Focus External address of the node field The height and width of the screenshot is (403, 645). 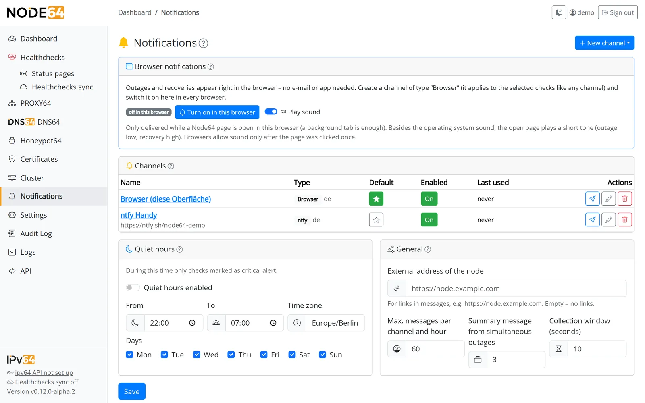(x=516, y=289)
